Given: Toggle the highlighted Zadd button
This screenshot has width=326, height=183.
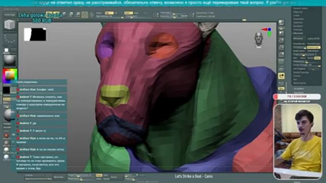Looking at the screenshot, I should 128,13.
